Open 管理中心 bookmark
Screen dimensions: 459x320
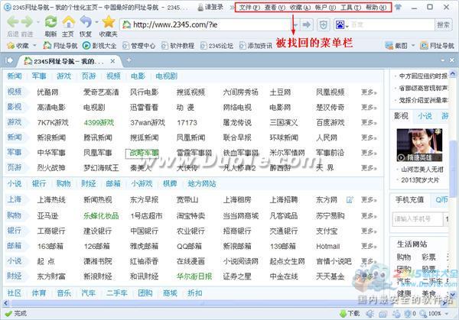click(x=138, y=46)
